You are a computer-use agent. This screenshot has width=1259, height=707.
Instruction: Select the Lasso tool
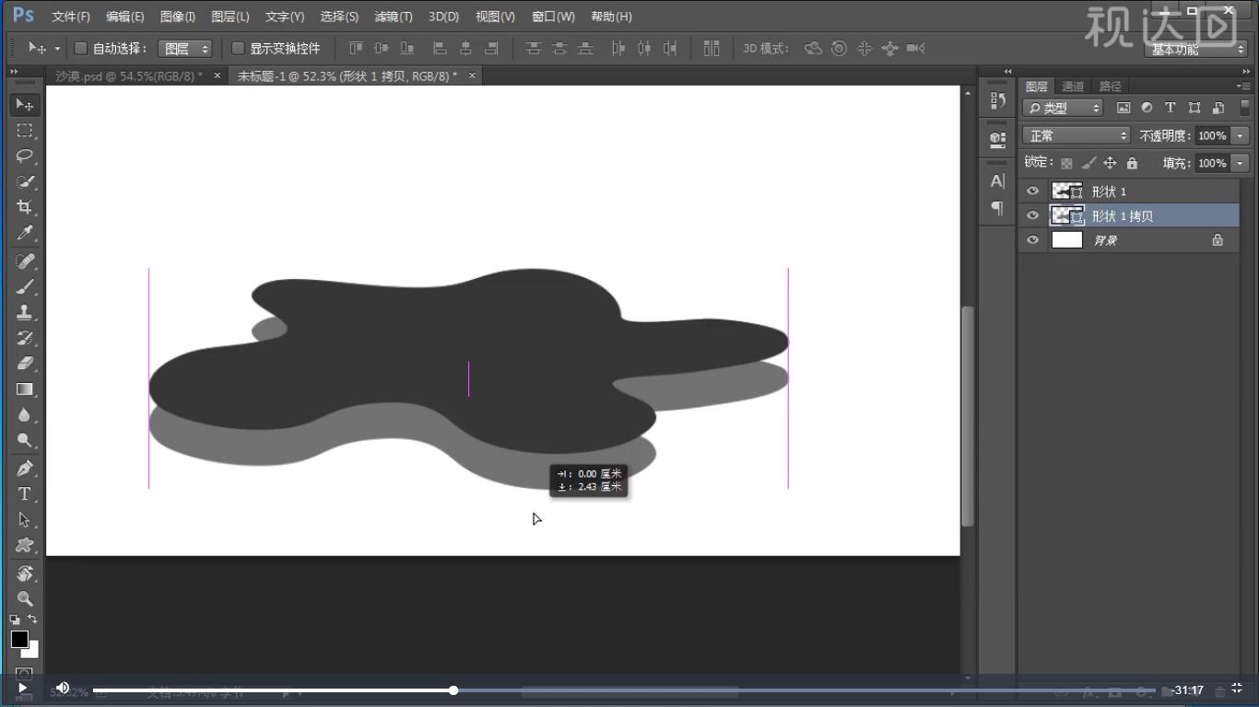point(25,156)
